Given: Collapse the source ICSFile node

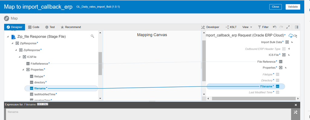Looking at the screenshot, I should (20, 57).
